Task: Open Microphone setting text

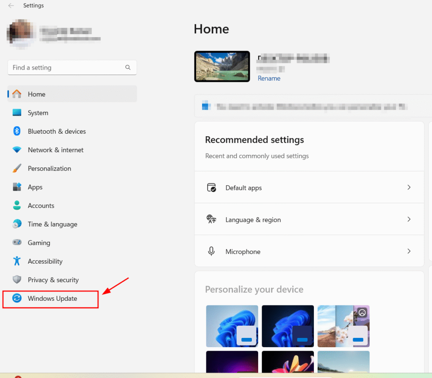Action: coord(243,252)
